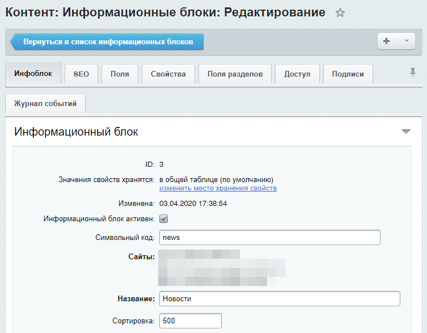Image resolution: width=427 pixels, height=333 pixels.
Task: Click the favorites star icon next to title
Action: click(340, 13)
